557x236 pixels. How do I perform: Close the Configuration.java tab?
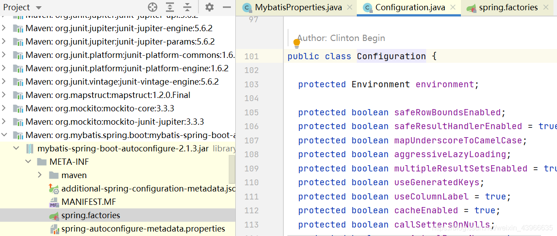pyautogui.click(x=453, y=8)
